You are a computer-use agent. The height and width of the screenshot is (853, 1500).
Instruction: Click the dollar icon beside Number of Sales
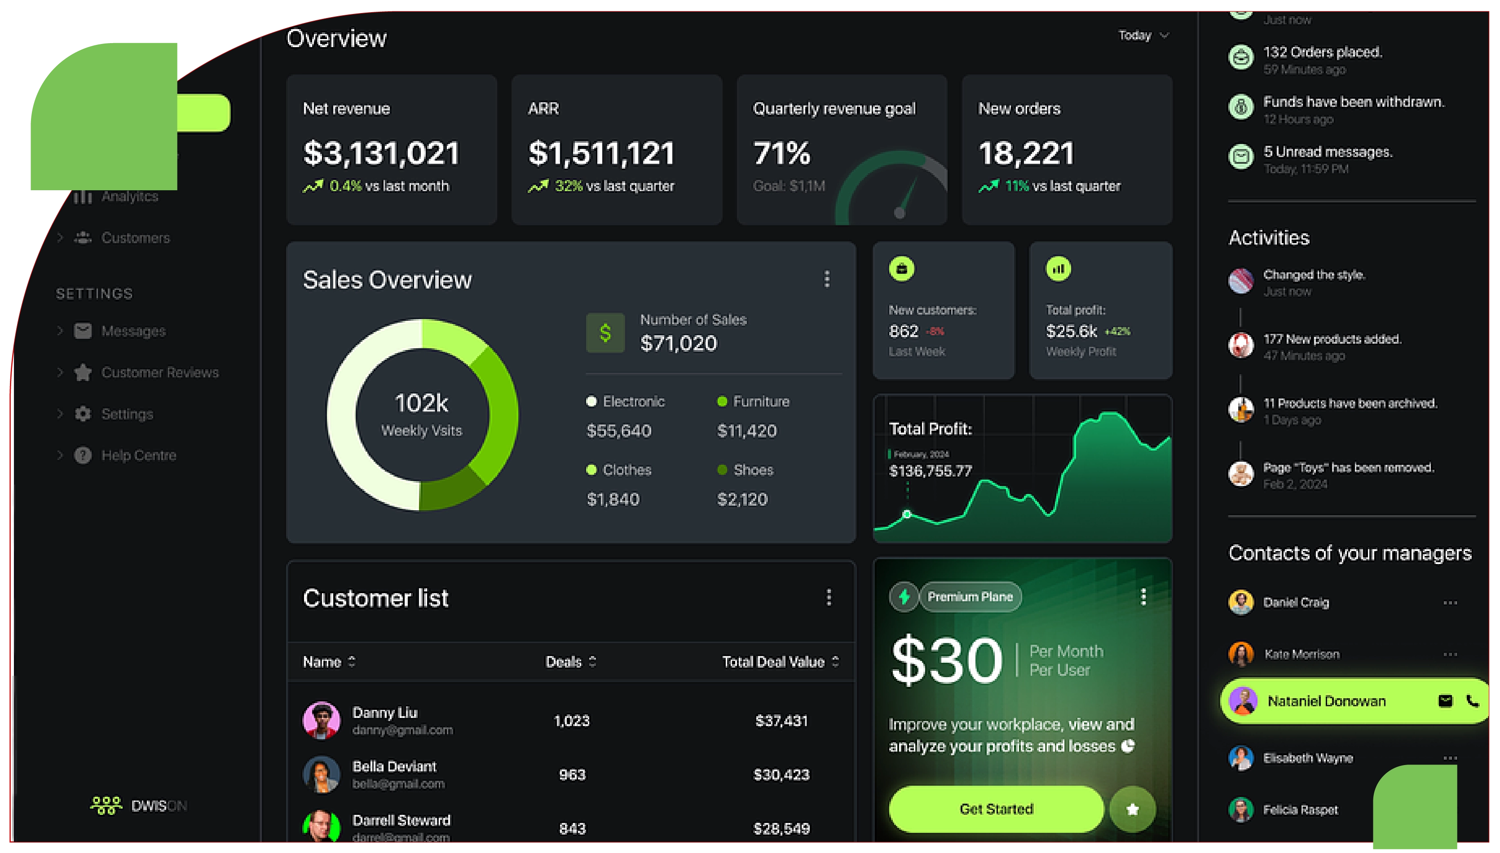coord(605,334)
